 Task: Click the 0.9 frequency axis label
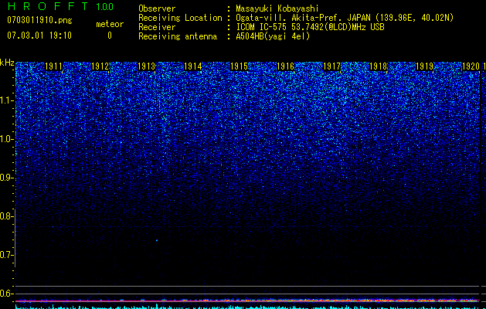click(x=6, y=178)
